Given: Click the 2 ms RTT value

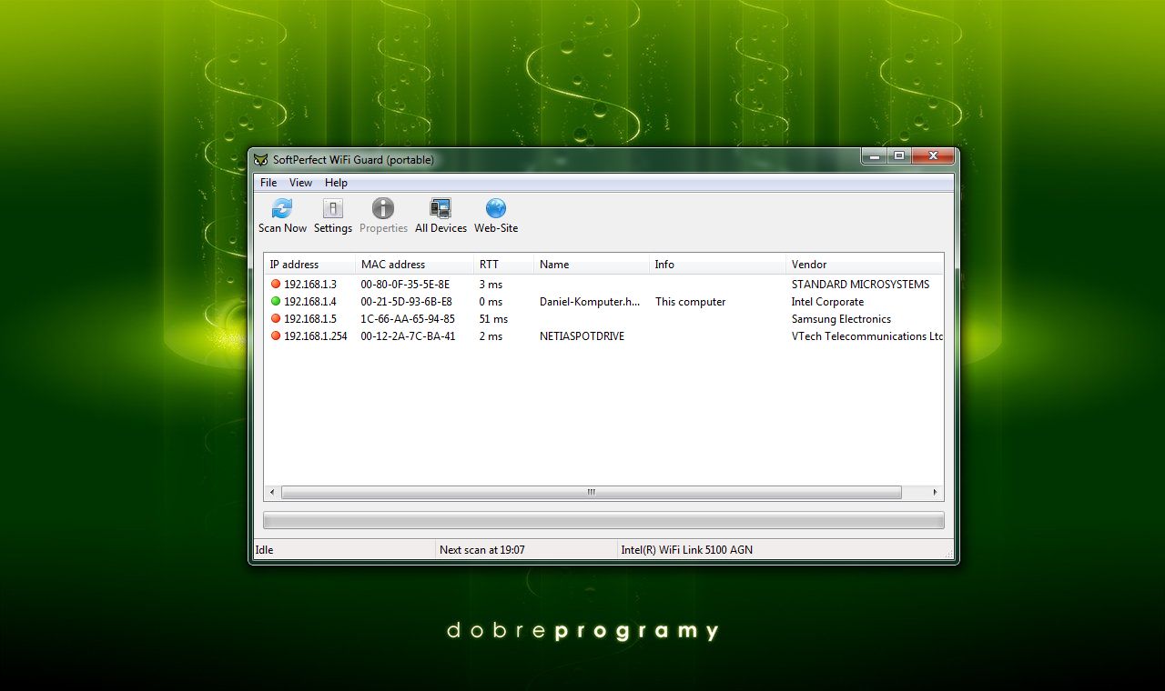Looking at the screenshot, I should coord(491,336).
